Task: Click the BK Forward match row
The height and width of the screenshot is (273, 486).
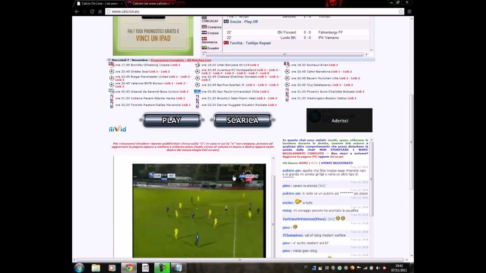Action: [x=295, y=32]
